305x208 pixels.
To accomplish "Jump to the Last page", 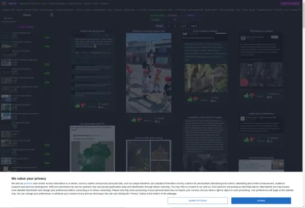I will pos(183,26).
